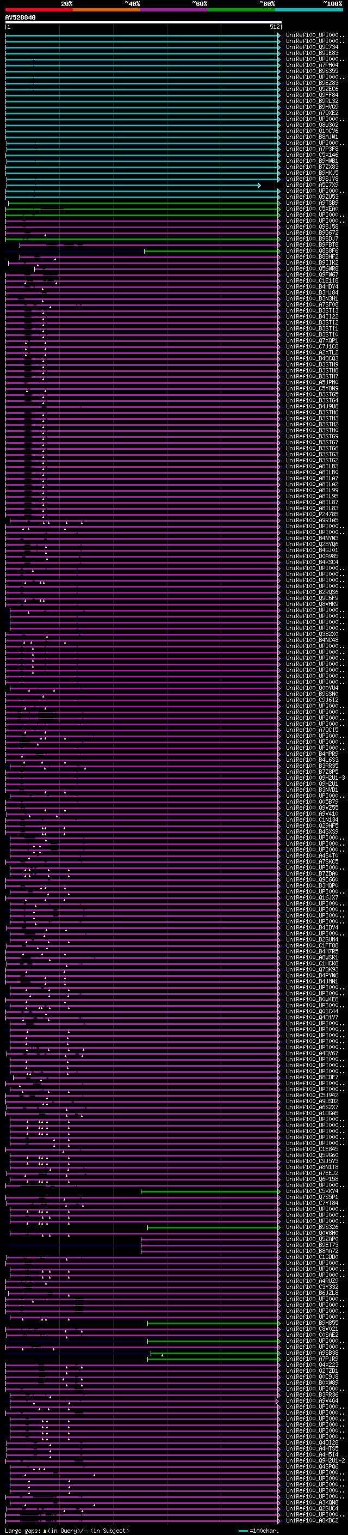Select hit label UniRef100_P24785

point(312,514)
